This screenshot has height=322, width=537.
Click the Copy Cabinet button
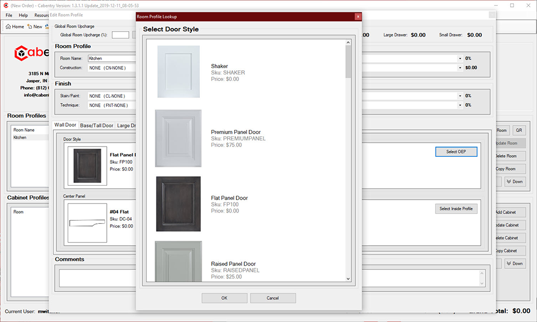tap(510, 251)
